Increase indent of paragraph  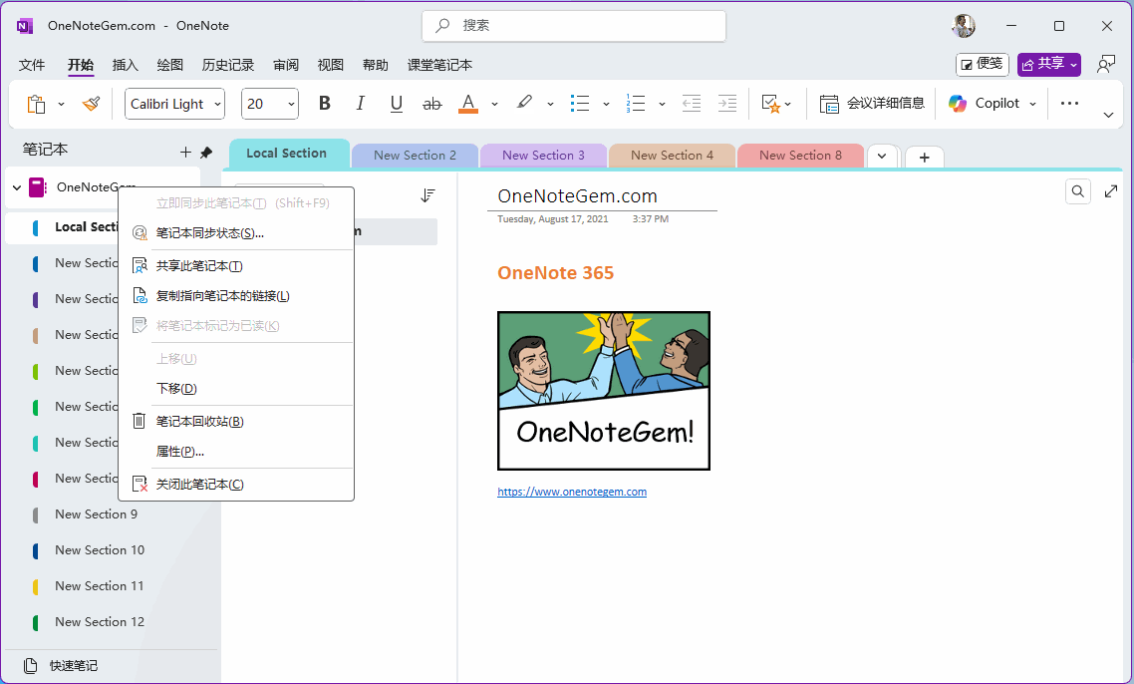pyautogui.click(x=726, y=104)
